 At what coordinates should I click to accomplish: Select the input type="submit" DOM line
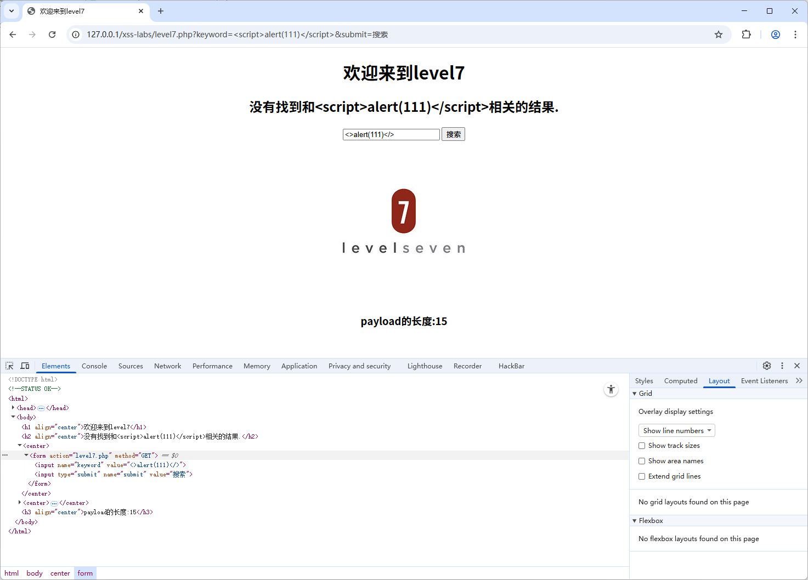coord(114,474)
